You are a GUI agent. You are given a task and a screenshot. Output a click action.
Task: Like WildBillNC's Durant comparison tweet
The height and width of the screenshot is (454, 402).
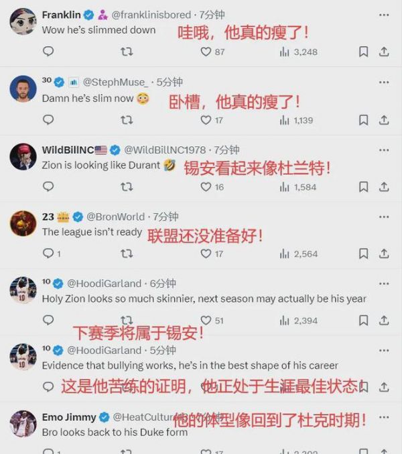point(212,187)
